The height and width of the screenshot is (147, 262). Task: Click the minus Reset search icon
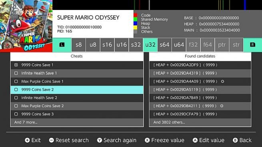(52, 140)
